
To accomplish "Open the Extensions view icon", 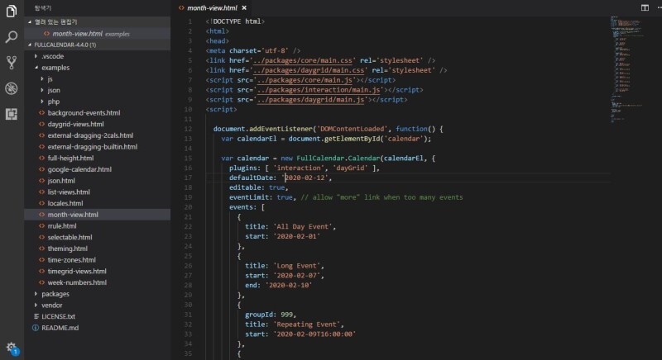I will click(x=12, y=114).
